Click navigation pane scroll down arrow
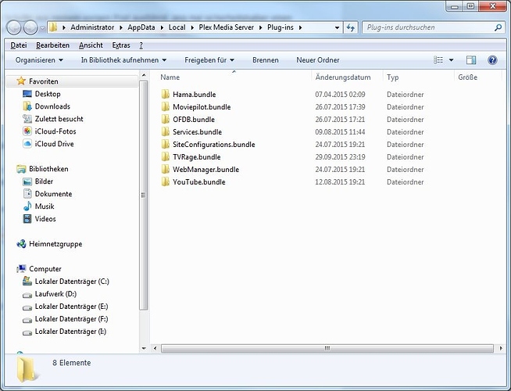 [144, 348]
